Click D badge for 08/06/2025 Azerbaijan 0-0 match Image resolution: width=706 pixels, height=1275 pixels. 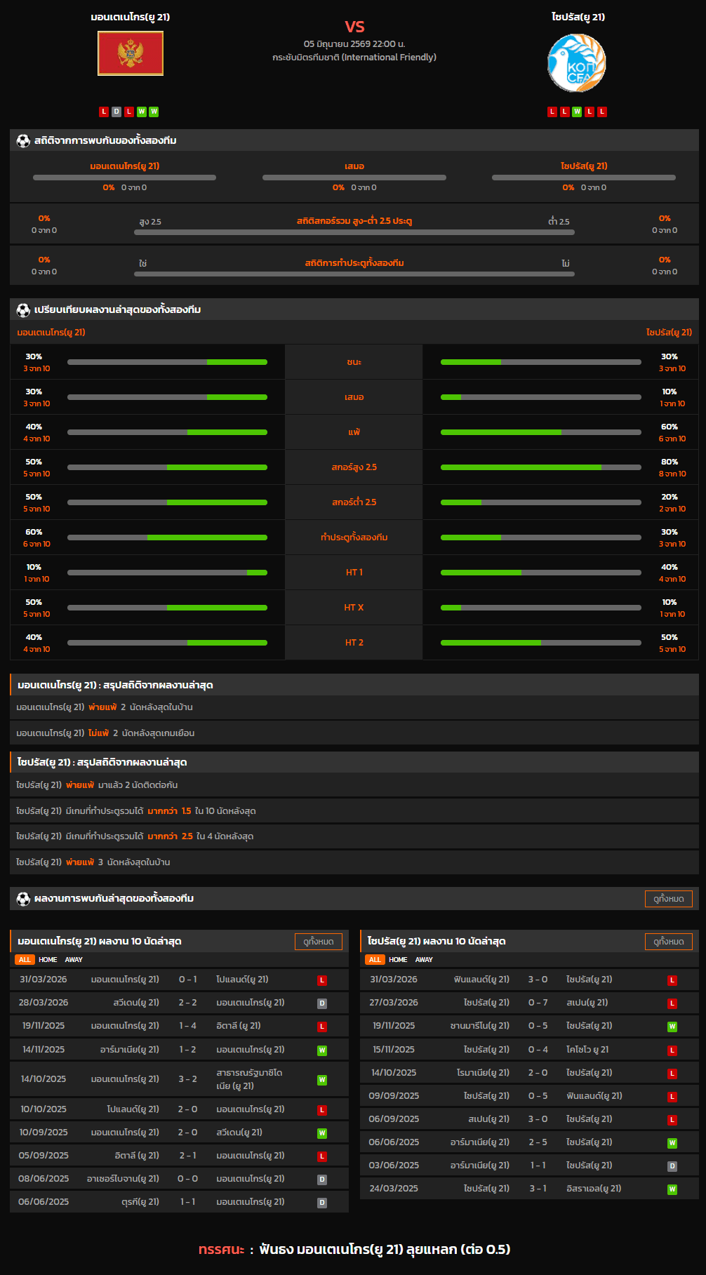pos(322,1180)
